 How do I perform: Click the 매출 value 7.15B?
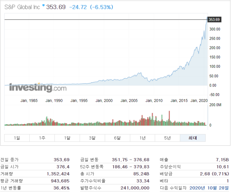click(x=222, y=160)
